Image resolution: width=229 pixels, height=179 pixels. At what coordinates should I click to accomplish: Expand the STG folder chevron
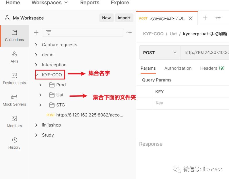pyautogui.click(x=40, y=105)
